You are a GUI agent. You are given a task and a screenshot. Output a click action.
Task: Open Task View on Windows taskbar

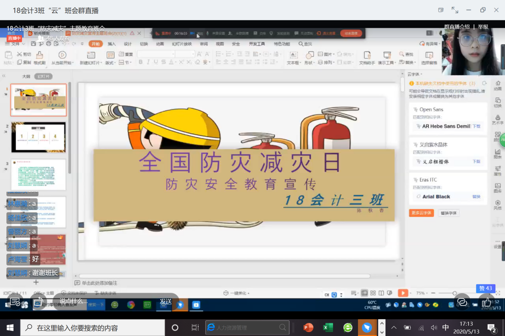(195, 328)
